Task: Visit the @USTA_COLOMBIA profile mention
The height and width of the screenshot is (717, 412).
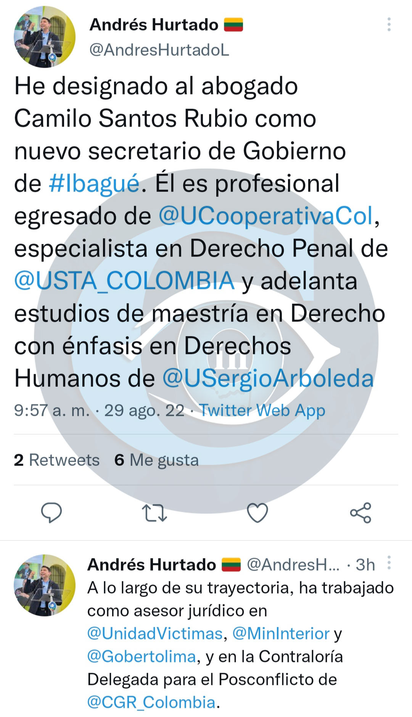Action: [124, 281]
